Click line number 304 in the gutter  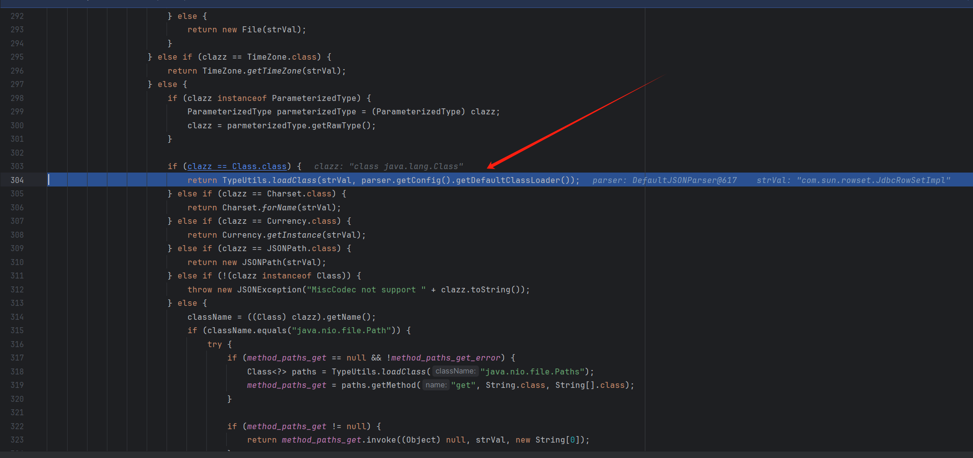coord(17,180)
